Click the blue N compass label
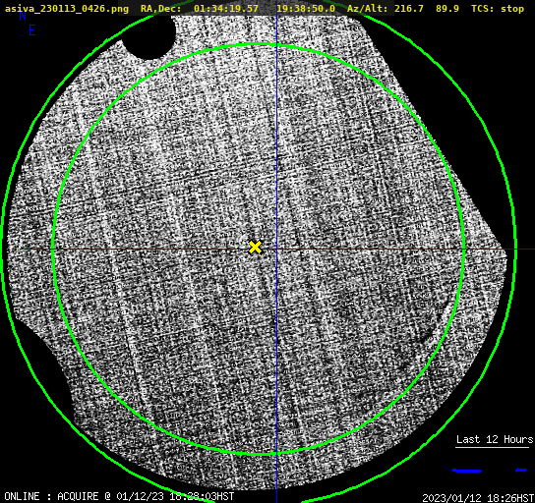The width and height of the screenshot is (535, 503). point(23,16)
